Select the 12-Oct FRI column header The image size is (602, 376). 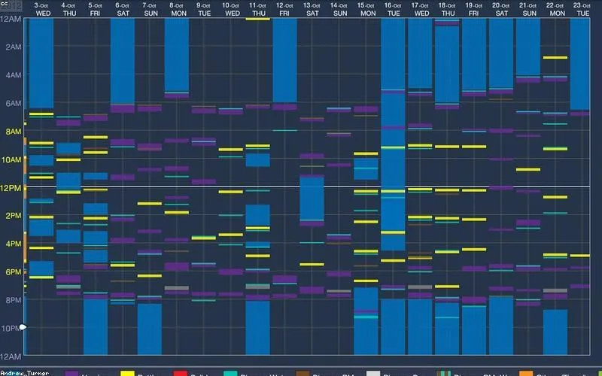tap(284, 9)
